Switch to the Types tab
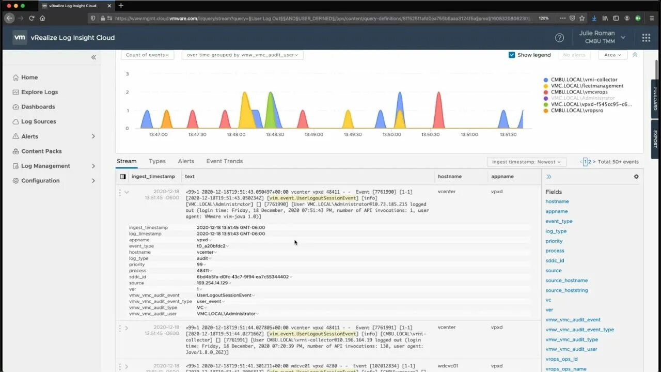661x372 pixels. point(157,161)
